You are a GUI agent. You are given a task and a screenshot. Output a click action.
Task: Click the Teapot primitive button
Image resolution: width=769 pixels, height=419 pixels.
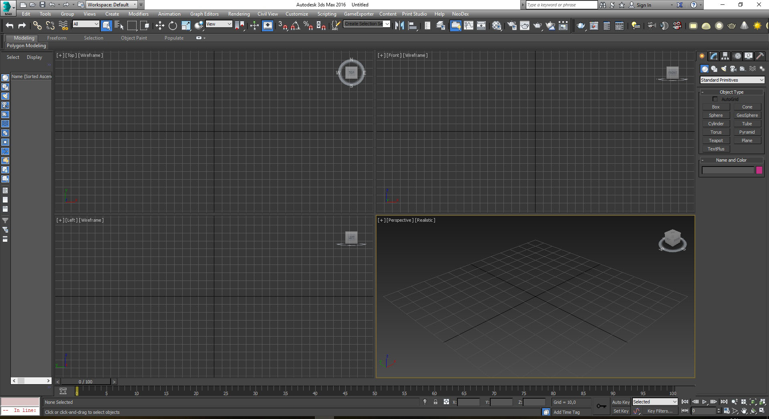716,140
